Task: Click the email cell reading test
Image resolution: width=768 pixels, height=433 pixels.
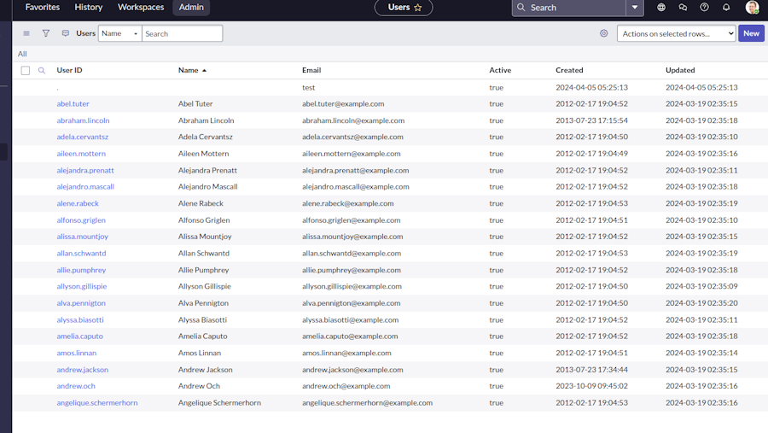Action: pyautogui.click(x=309, y=88)
